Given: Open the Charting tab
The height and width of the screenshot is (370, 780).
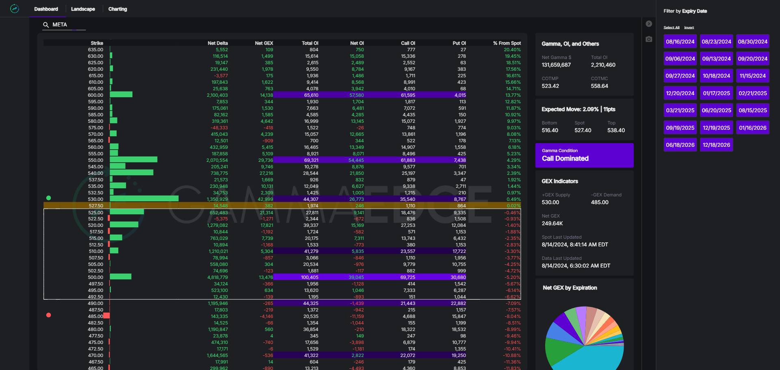Looking at the screenshot, I should (x=117, y=9).
